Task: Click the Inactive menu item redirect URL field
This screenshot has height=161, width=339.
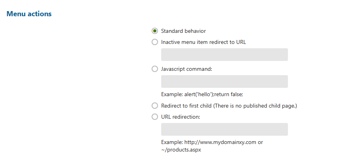Action: coord(224,55)
